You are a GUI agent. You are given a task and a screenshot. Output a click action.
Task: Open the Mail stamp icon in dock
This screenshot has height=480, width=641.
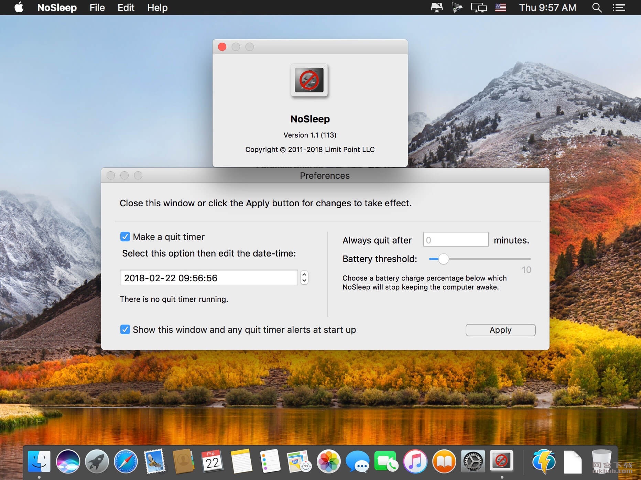click(x=154, y=461)
